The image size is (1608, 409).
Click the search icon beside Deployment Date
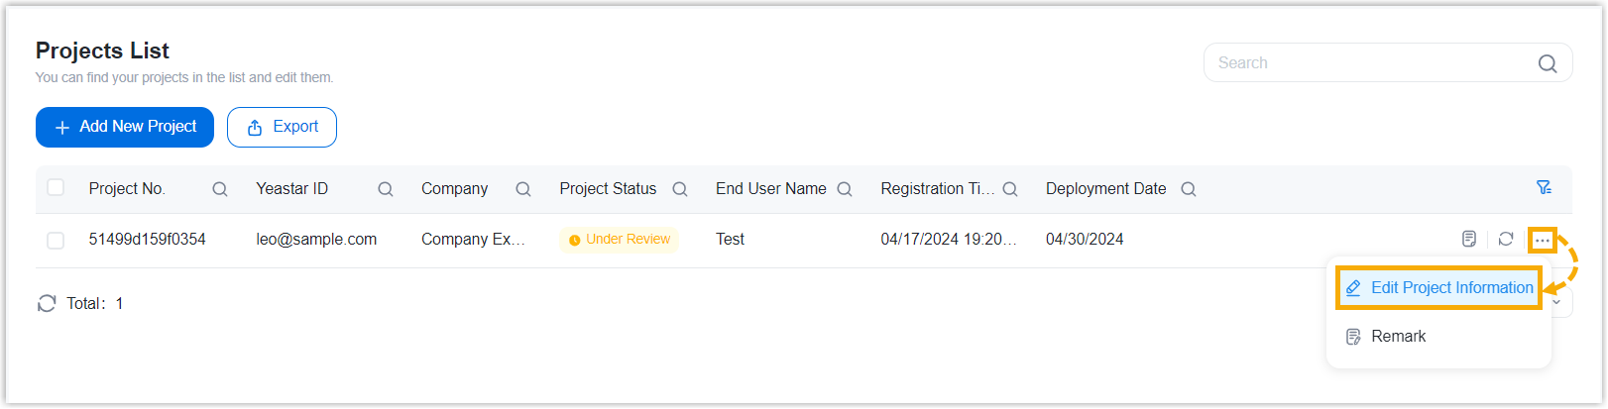pyautogui.click(x=1189, y=189)
